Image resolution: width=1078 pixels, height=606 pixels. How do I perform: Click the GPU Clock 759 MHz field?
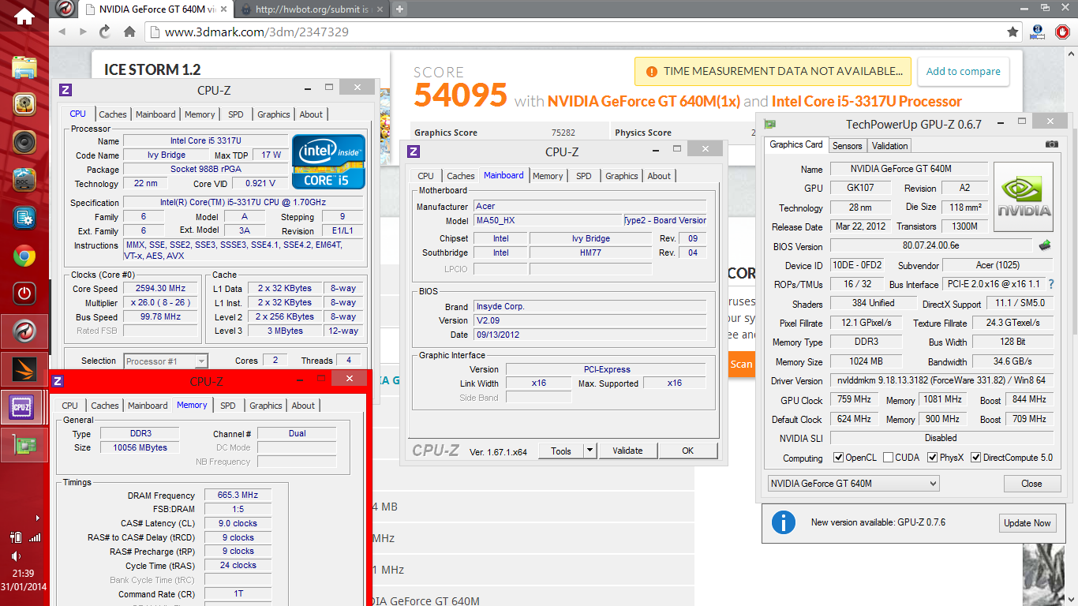(853, 400)
